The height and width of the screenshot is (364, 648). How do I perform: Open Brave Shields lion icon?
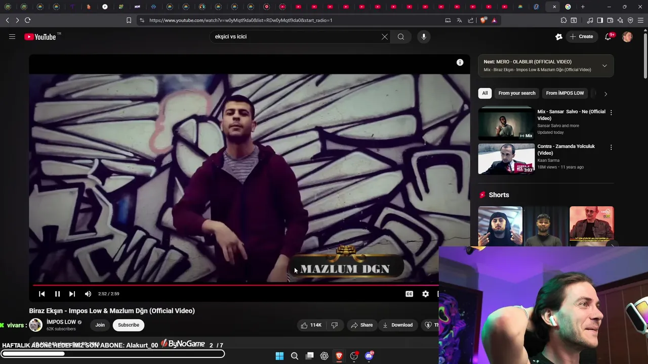483,20
